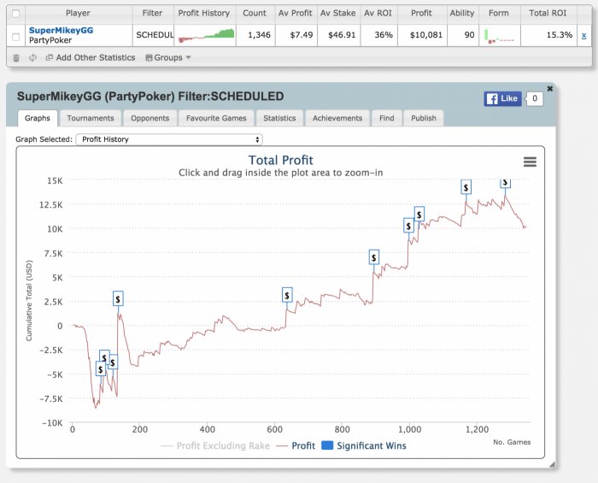This screenshot has height=483, width=598.
Task: Sort by Total ROI column header
Action: click(x=548, y=13)
